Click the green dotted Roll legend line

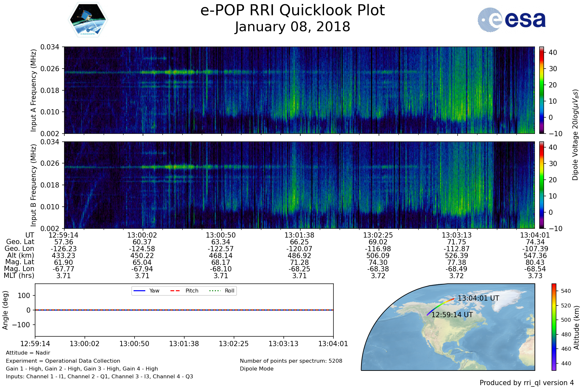[214, 291]
